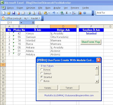Click the UserForm Yap button
Viewport: 113px width, 105px height.
click(x=91, y=42)
